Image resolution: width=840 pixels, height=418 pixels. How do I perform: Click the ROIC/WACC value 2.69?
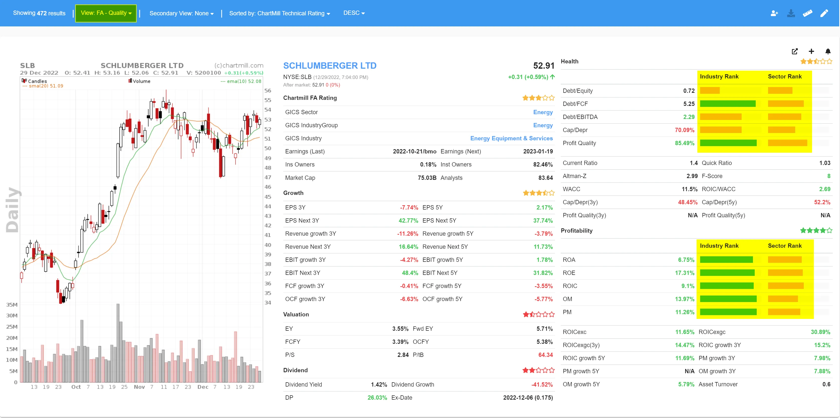[825, 189]
